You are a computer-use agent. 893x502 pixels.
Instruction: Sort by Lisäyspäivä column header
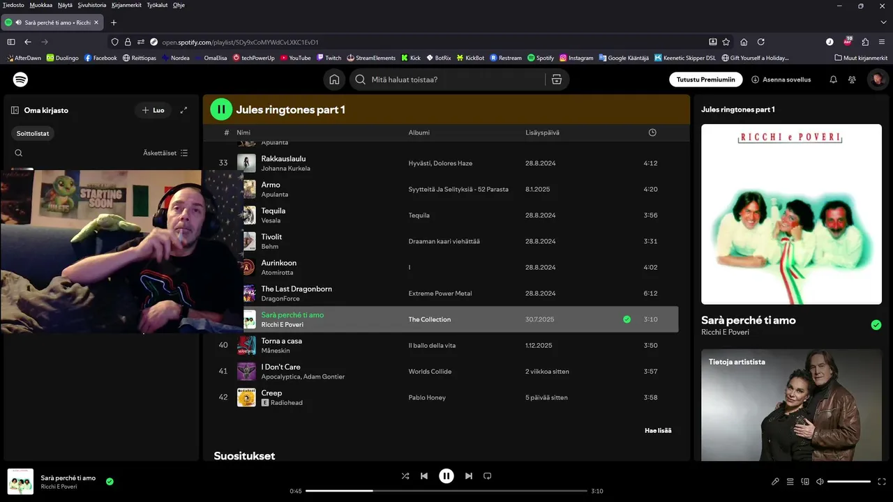point(542,132)
